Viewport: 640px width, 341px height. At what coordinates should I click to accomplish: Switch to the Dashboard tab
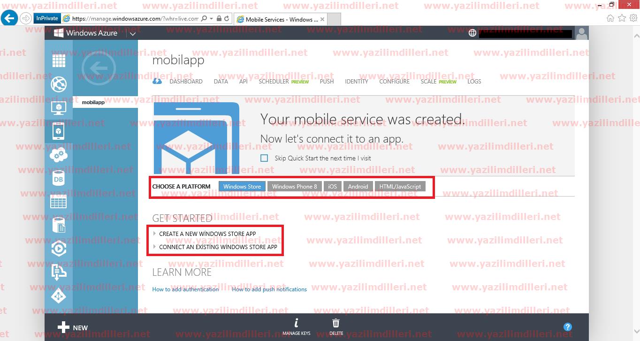(186, 82)
